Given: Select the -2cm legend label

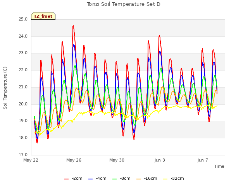Looking at the screenshot, I should pyautogui.click(x=77, y=178).
